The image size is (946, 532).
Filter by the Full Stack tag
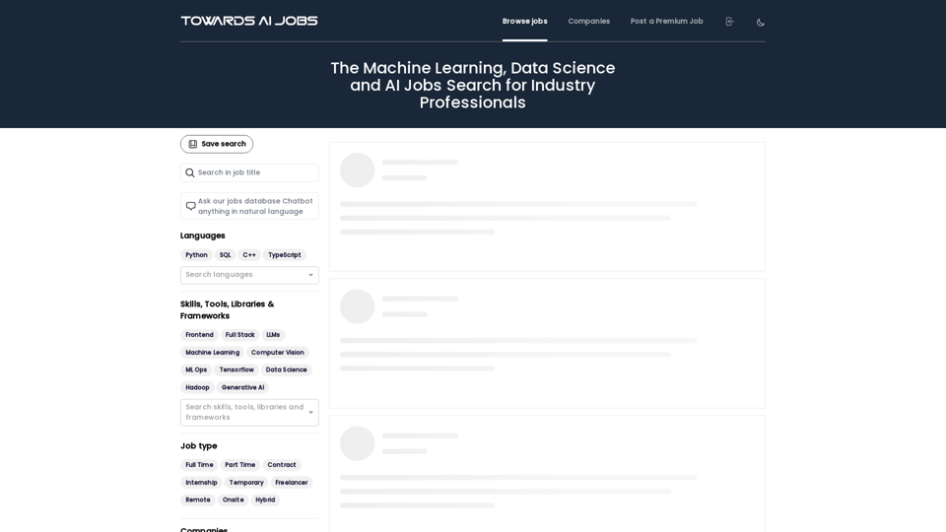[x=240, y=335]
